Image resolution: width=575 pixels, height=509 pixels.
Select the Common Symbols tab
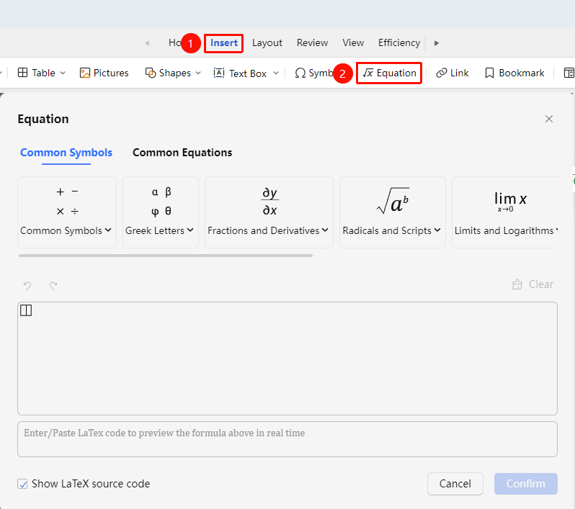pos(66,153)
